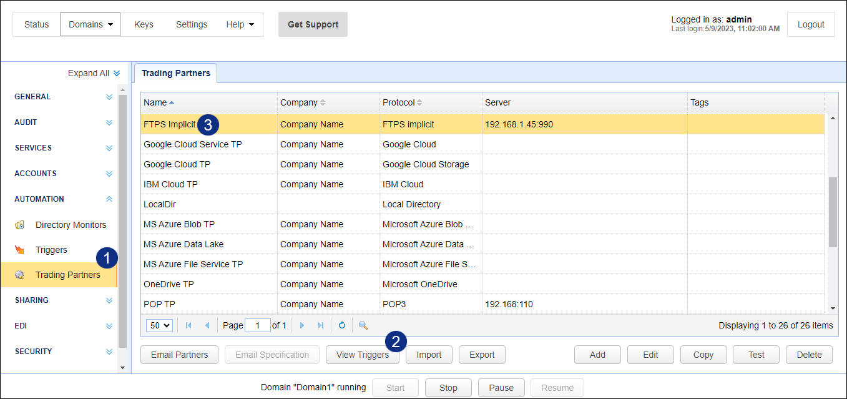The width and height of the screenshot is (847, 399).
Task: Select the Trading Partners gear icon
Action: point(20,275)
